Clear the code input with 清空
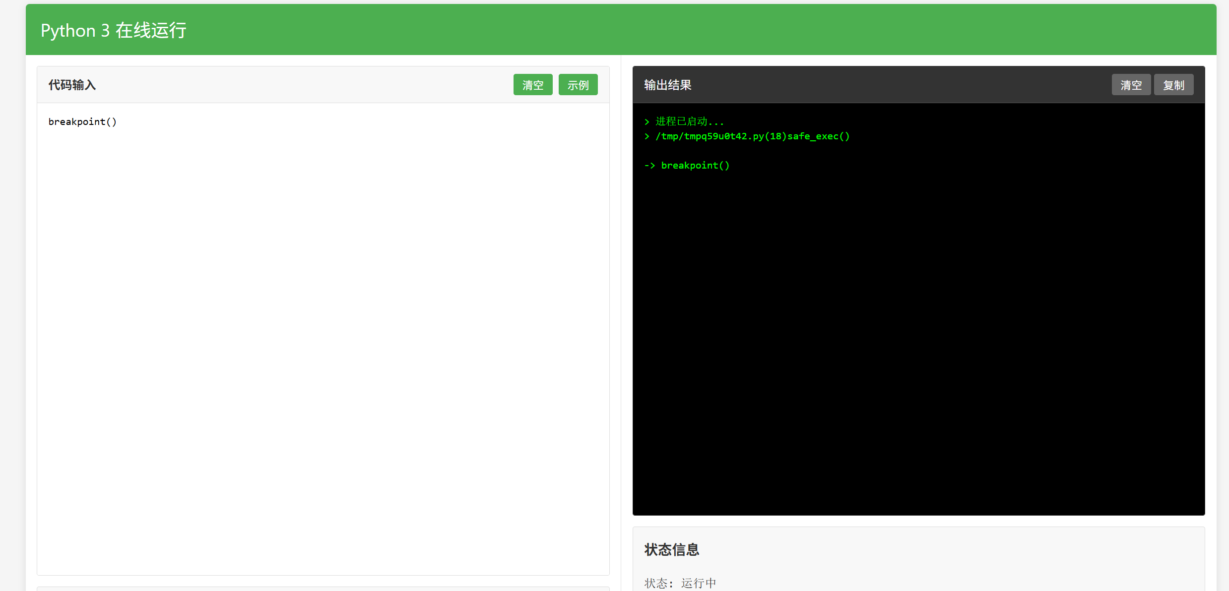This screenshot has height=591, width=1229. pyautogui.click(x=532, y=85)
